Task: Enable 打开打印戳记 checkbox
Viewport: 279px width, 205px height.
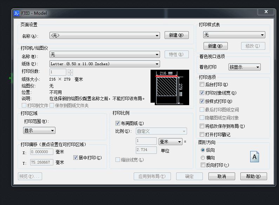Action: 202,135
